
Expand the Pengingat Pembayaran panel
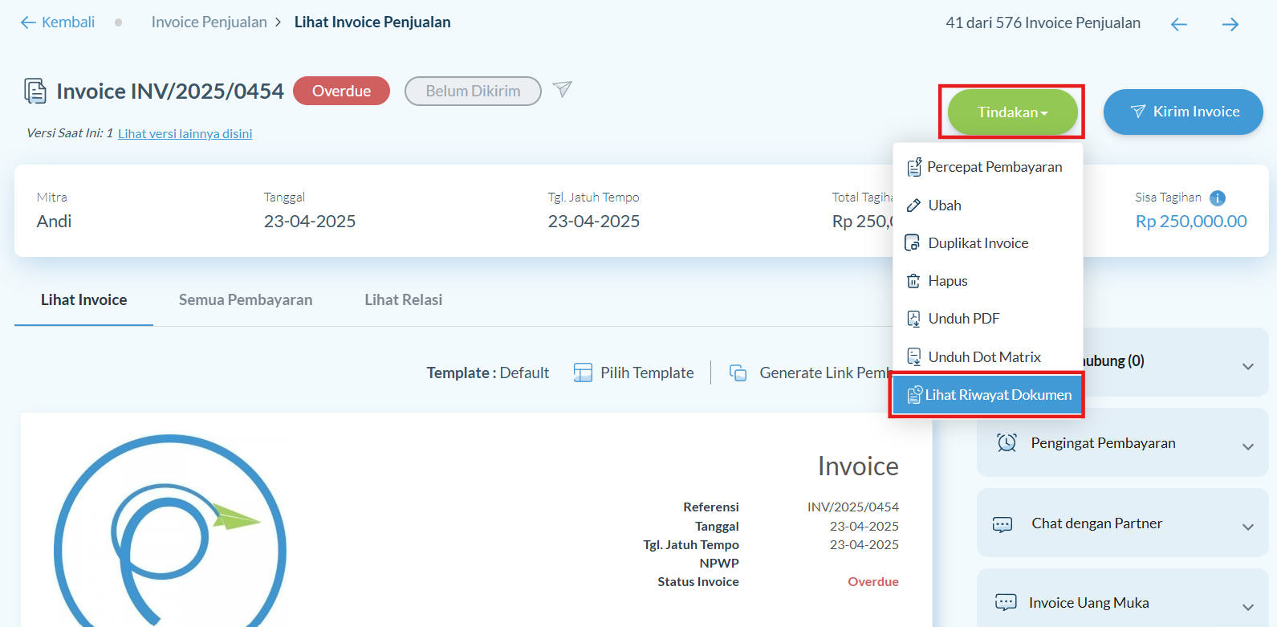pyautogui.click(x=1247, y=446)
